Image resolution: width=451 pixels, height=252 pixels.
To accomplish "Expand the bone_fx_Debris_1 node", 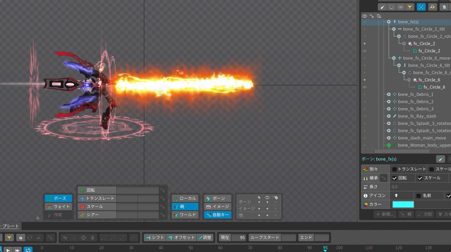I will point(389,95).
